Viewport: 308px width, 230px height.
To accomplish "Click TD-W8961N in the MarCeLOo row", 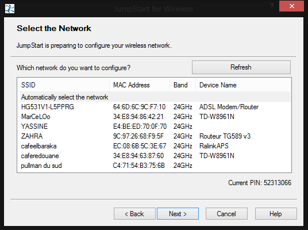I will 217,117.
